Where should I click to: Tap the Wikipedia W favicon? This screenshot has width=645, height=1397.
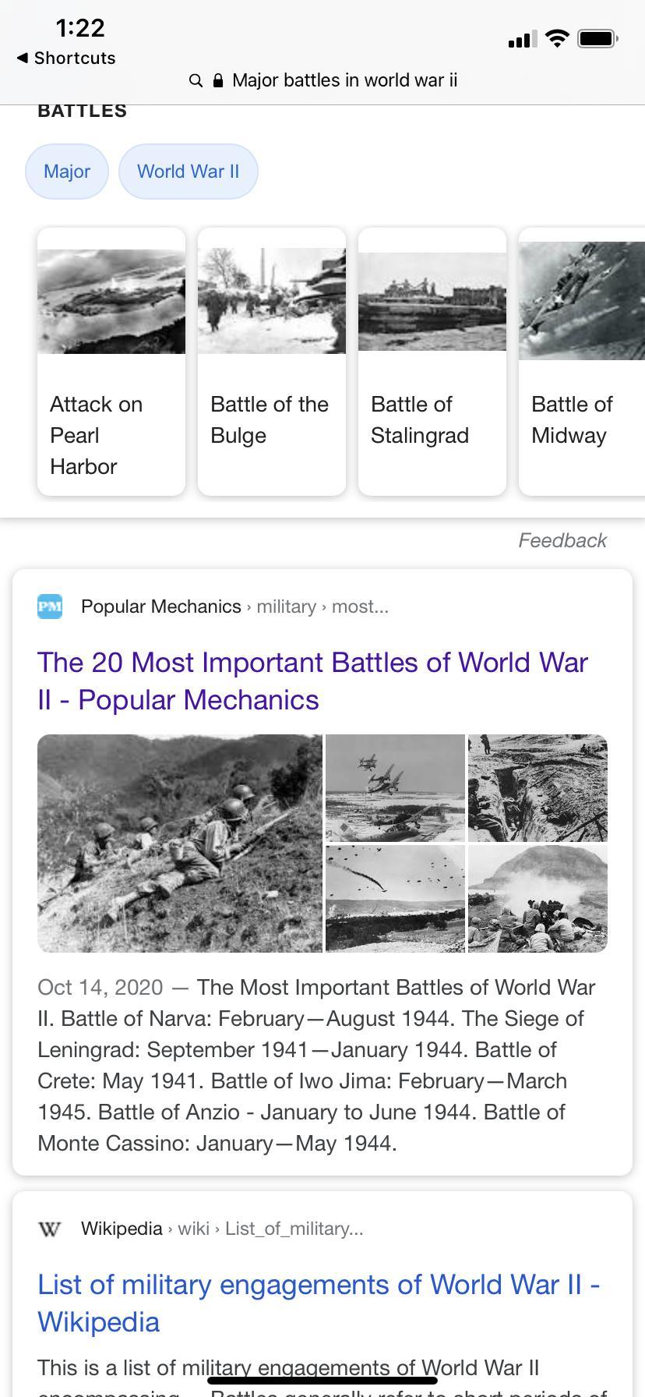pos(50,1229)
